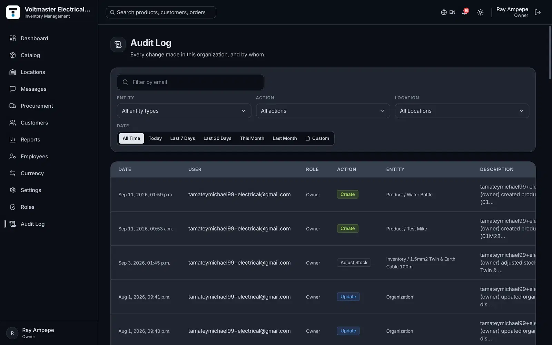
Task: Click magnifier icon in Filter by email
Action: point(126,82)
